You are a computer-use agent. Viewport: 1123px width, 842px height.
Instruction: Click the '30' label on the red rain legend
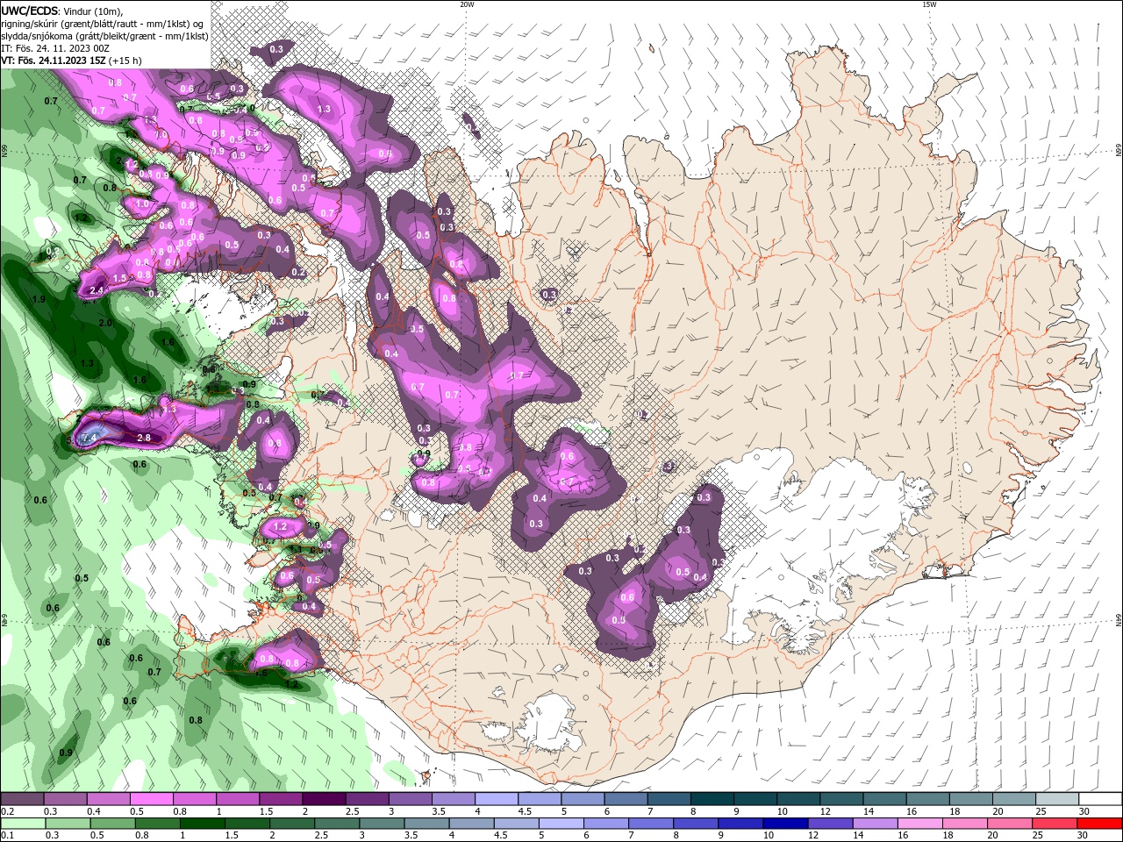click(x=1084, y=836)
